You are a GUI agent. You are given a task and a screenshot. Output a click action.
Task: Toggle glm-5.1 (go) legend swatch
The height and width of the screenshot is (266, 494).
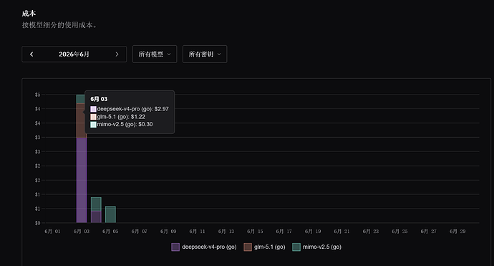coord(248,247)
